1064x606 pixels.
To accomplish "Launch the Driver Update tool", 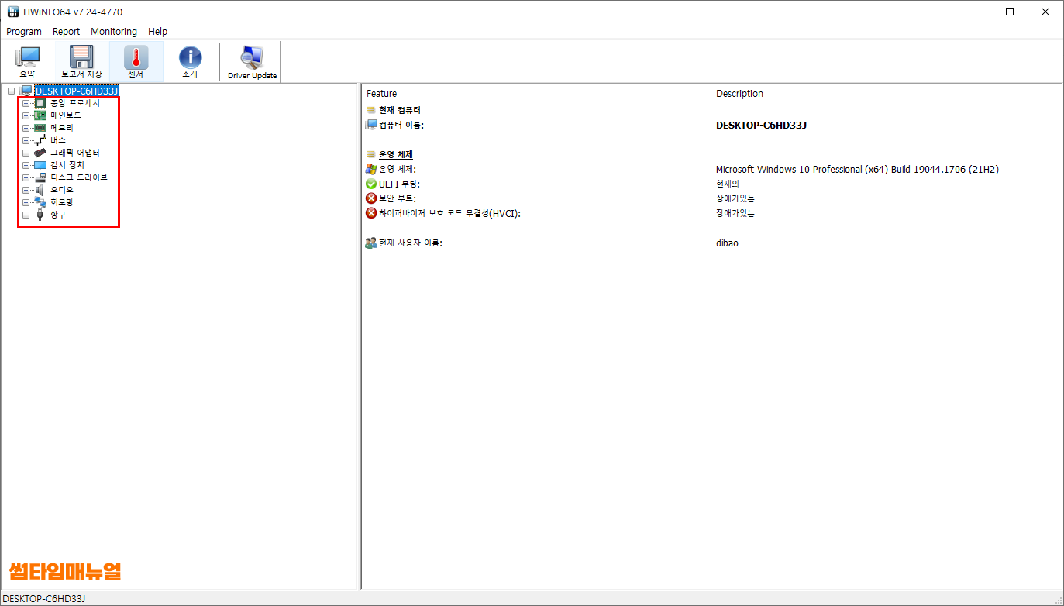I will coord(252,62).
